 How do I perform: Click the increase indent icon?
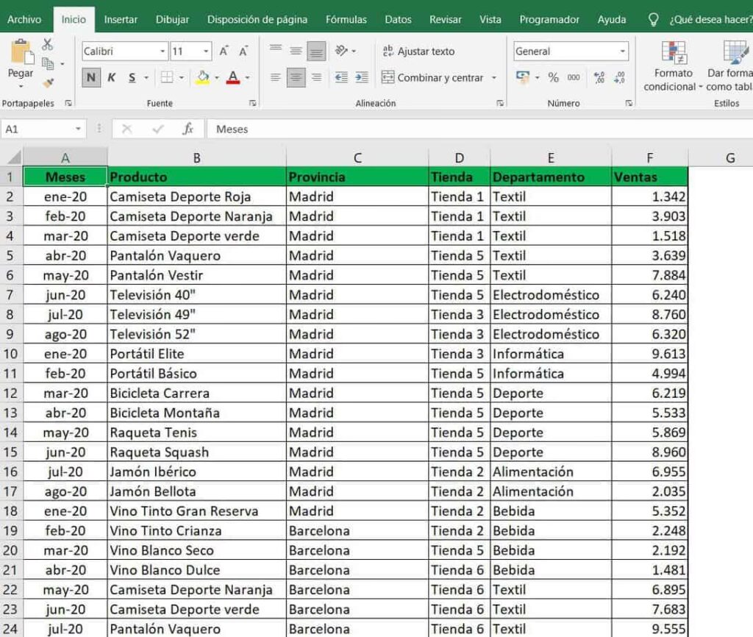[x=361, y=77]
